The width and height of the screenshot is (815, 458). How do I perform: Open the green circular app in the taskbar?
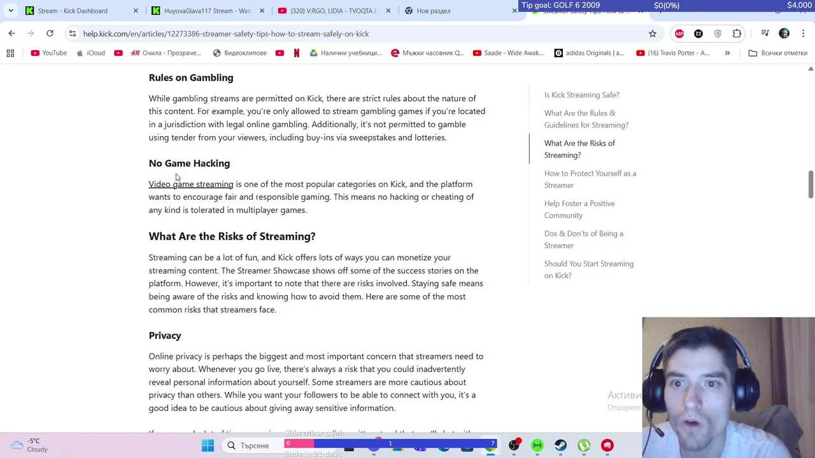click(537, 445)
